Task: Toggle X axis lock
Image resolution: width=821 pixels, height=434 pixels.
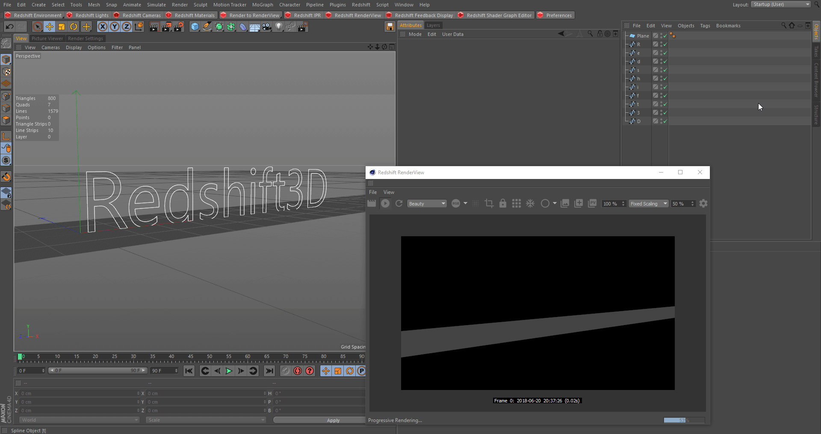Action: pyautogui.click(x=103, y=27)
